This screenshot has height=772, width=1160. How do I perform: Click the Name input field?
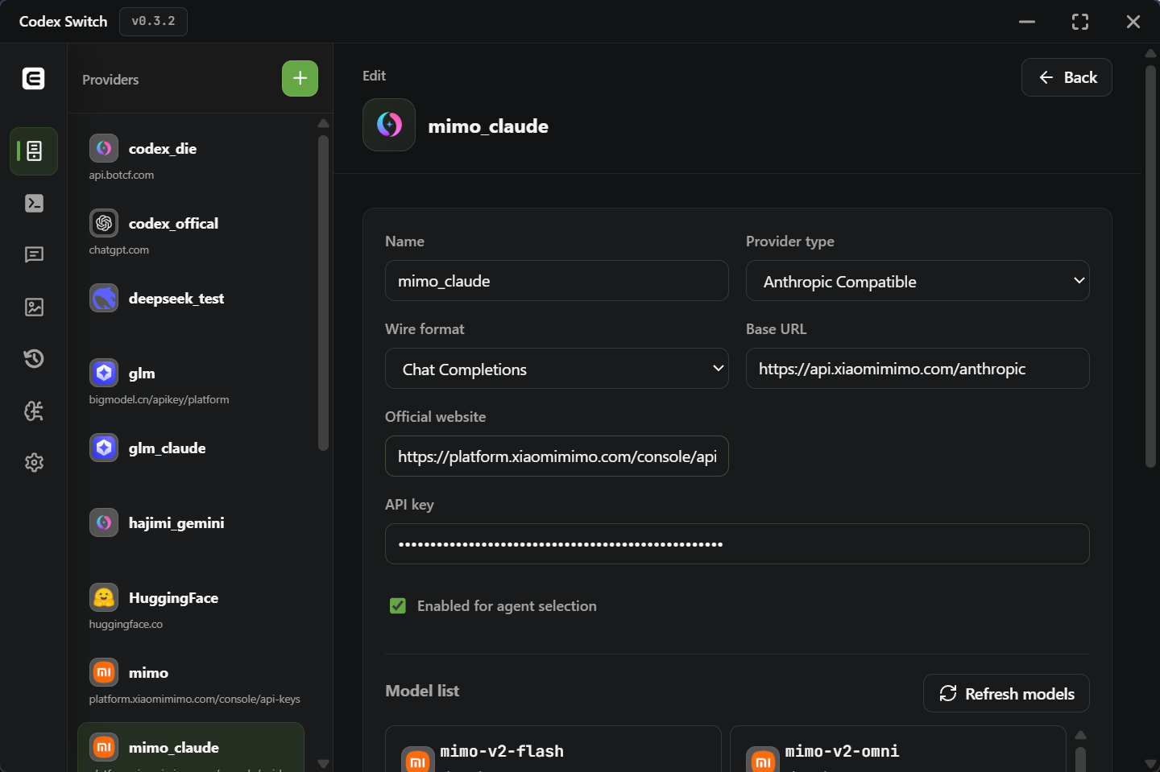tap(557, 280)
